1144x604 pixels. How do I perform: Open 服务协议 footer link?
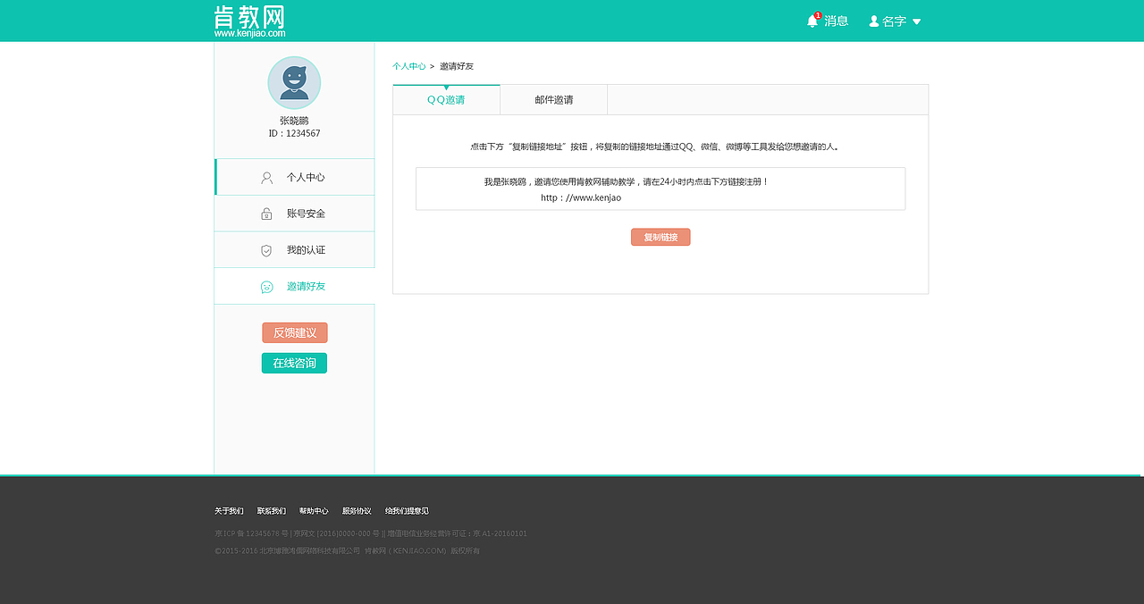(x=357, y=511)
